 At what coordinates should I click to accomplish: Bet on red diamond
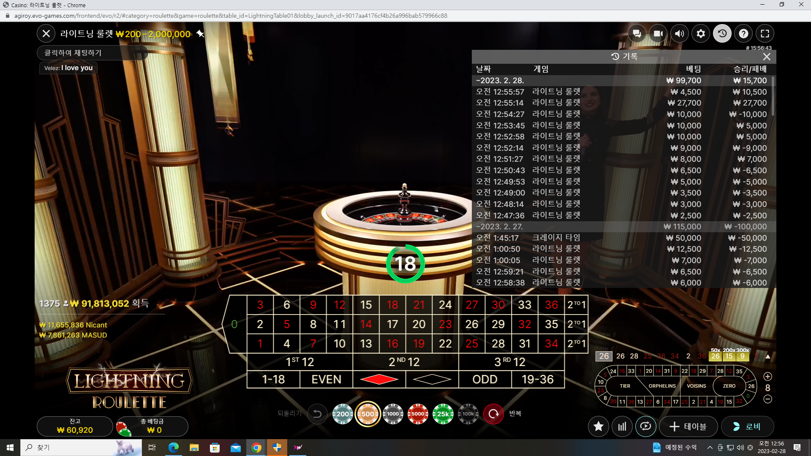(x=379, y=380)
